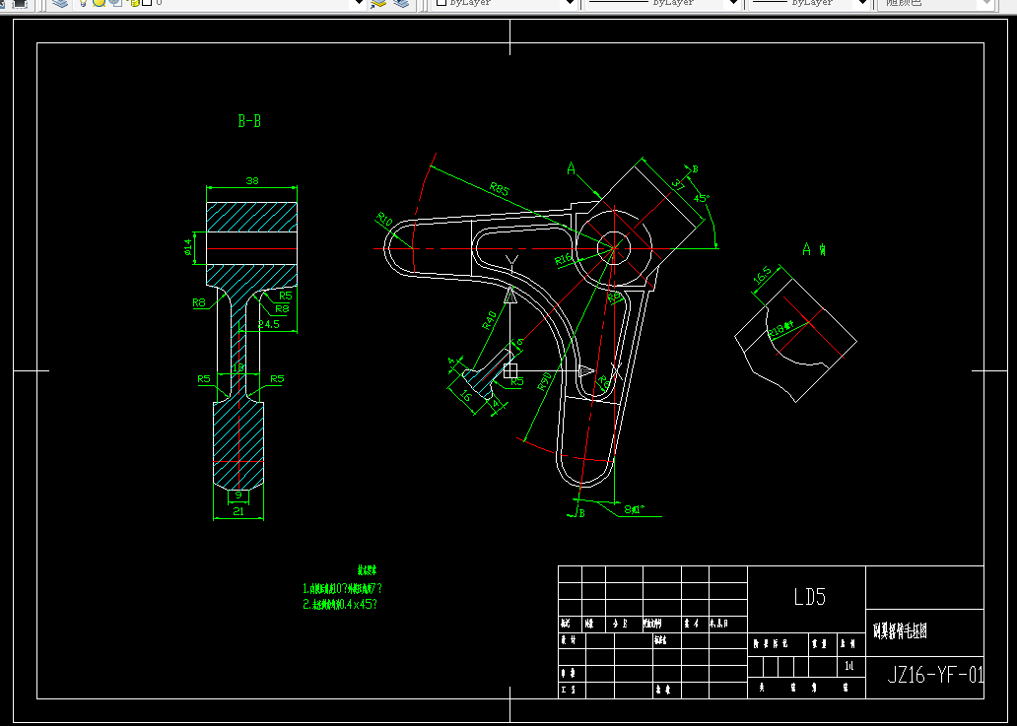The height and width of the screenshot is (726, 1017).
Task: Select the 18 dimension in section B-B
Action: pos(238,367)
